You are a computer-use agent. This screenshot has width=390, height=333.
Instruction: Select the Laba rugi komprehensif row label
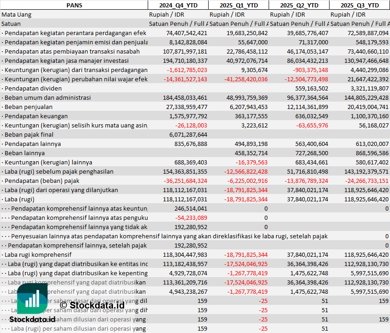[x=38, y=254]
